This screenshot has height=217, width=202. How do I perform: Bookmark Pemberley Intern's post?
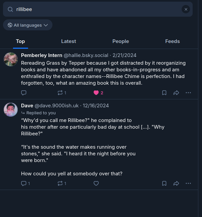pyautogui.click(x=164, y=93)
